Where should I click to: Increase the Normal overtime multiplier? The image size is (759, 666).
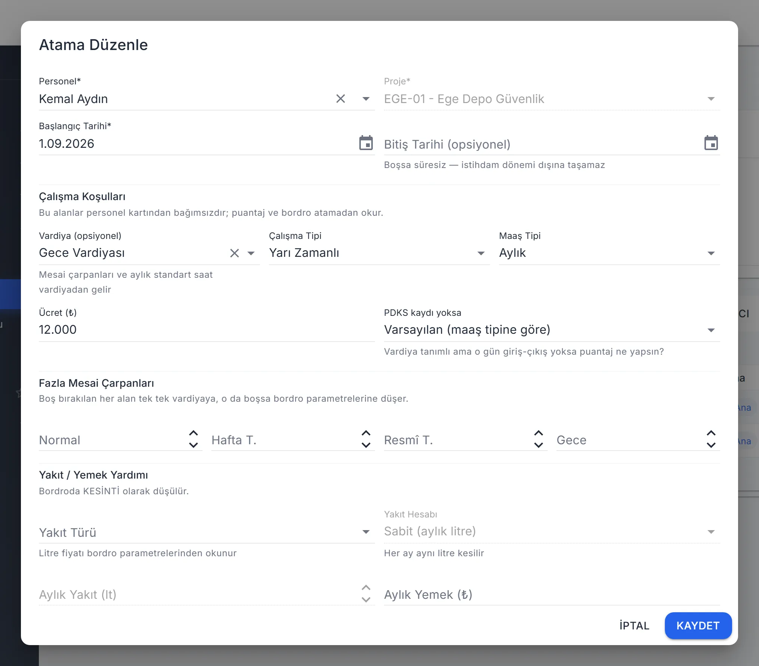[x=193, y=433]
